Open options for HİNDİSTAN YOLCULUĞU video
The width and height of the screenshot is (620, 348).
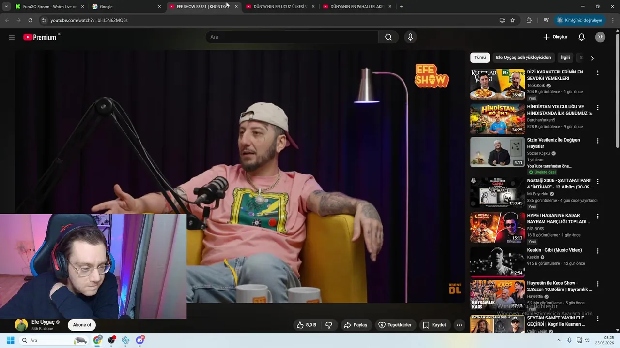tap(597, 108)
